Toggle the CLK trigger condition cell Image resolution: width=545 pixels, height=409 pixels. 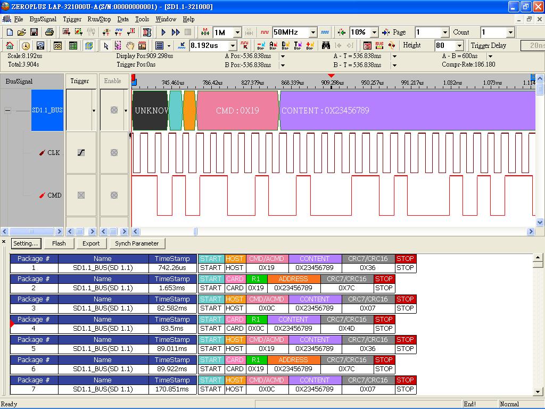[x=81, y=153]
